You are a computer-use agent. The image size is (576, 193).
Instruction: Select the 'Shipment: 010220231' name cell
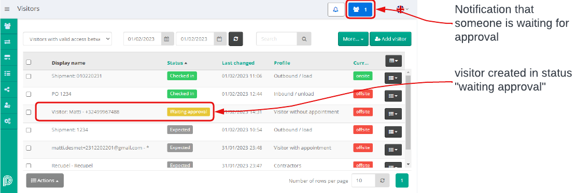point(76,76)
